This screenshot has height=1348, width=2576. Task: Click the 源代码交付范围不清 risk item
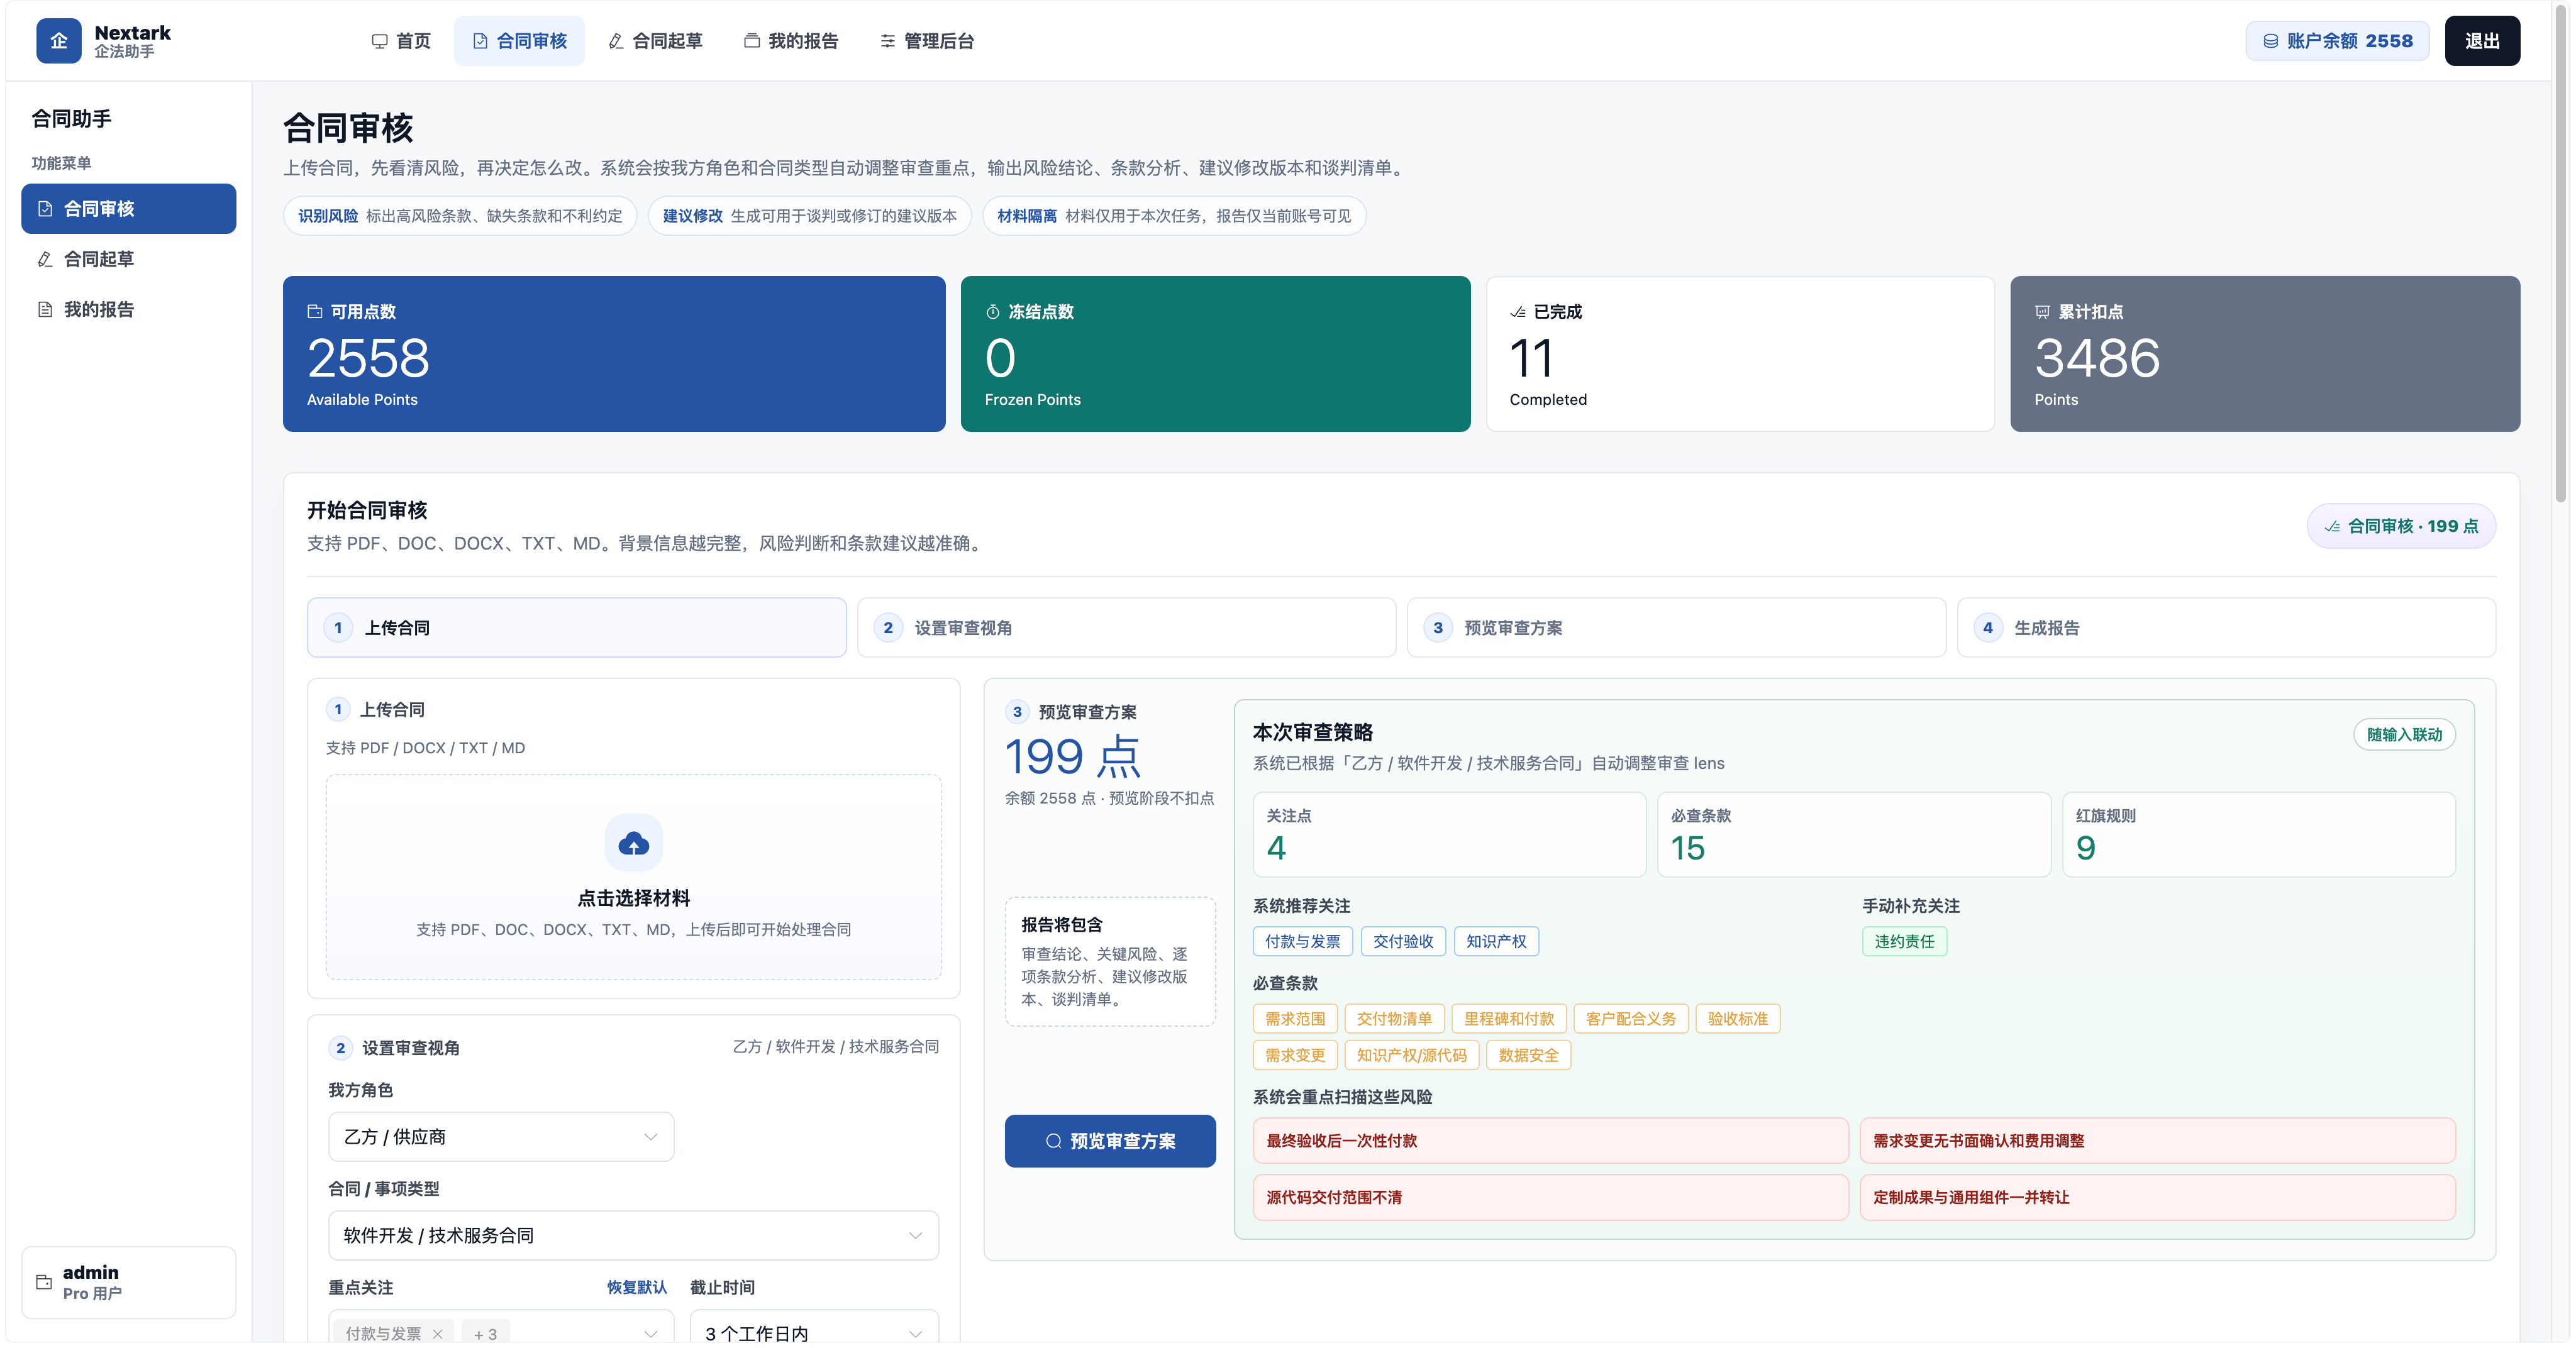[1550, 1197]
